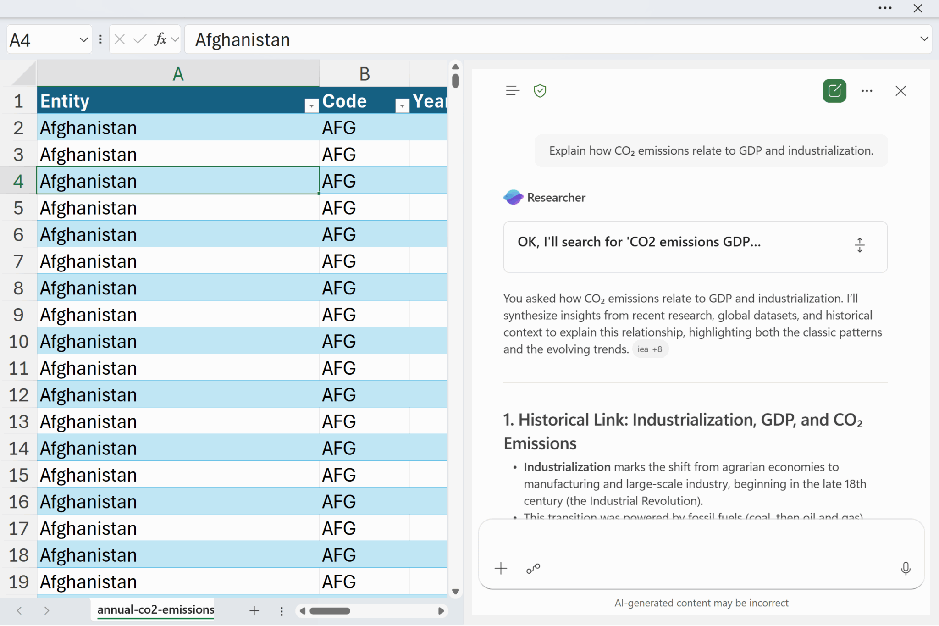Open the Entity column filter dropdown
The image size is (939, 626).
(x=311, y=106)
